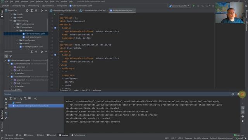Image resolution: width=248 pixels, height=140 pixels.
Task: Open Services panel gear settings
Action: click(x=238, y=94)
